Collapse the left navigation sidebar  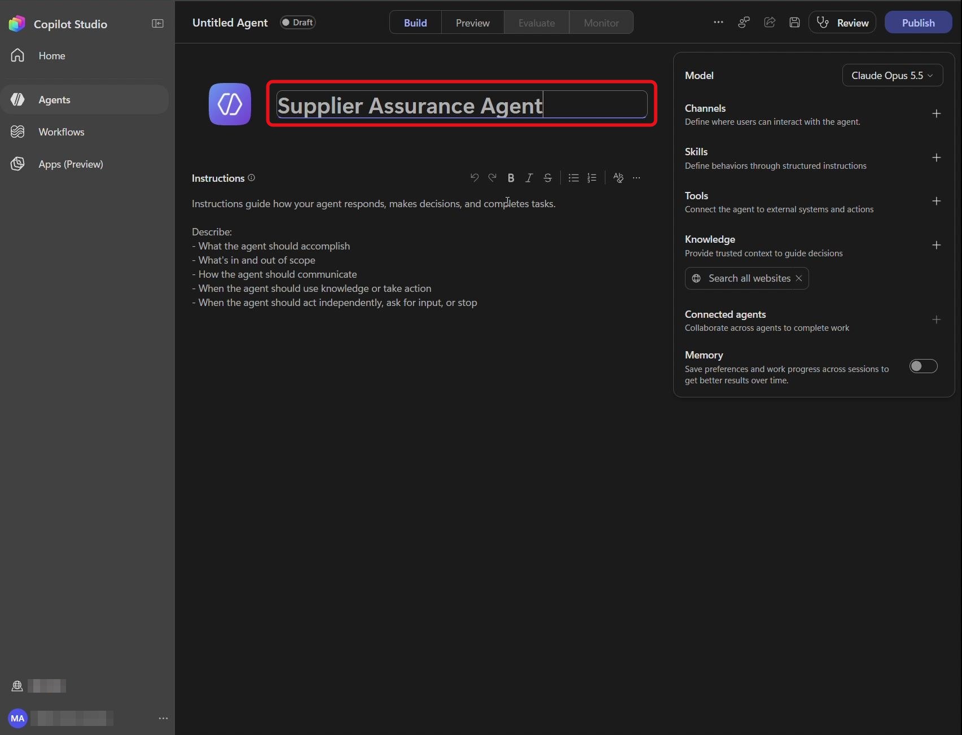pyautogui.click(x=158, y=23)
